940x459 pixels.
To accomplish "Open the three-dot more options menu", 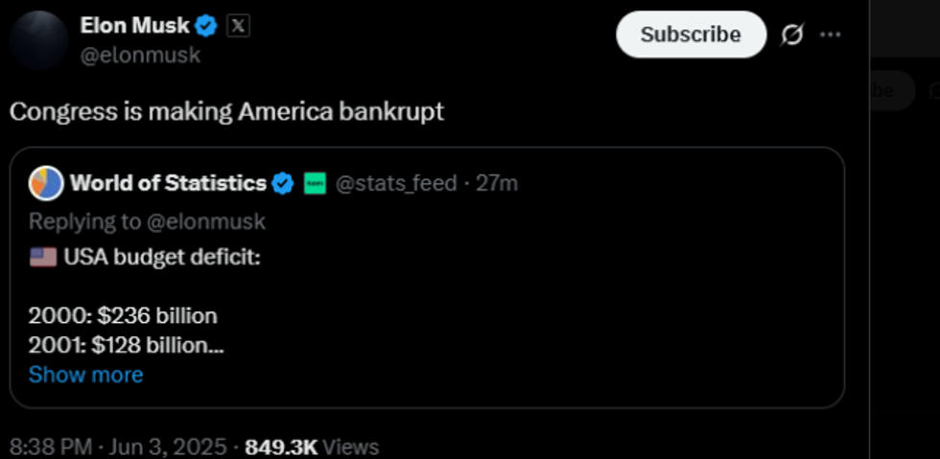I will point(830,34).
